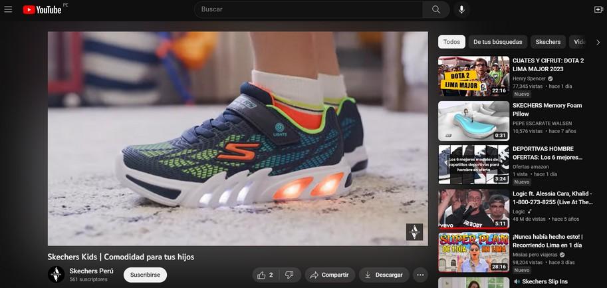Image resolution: width=607 pixels, height=288 pixels.
Task: Open more actions three-dot menu
Action: click(x=420, y=275)
